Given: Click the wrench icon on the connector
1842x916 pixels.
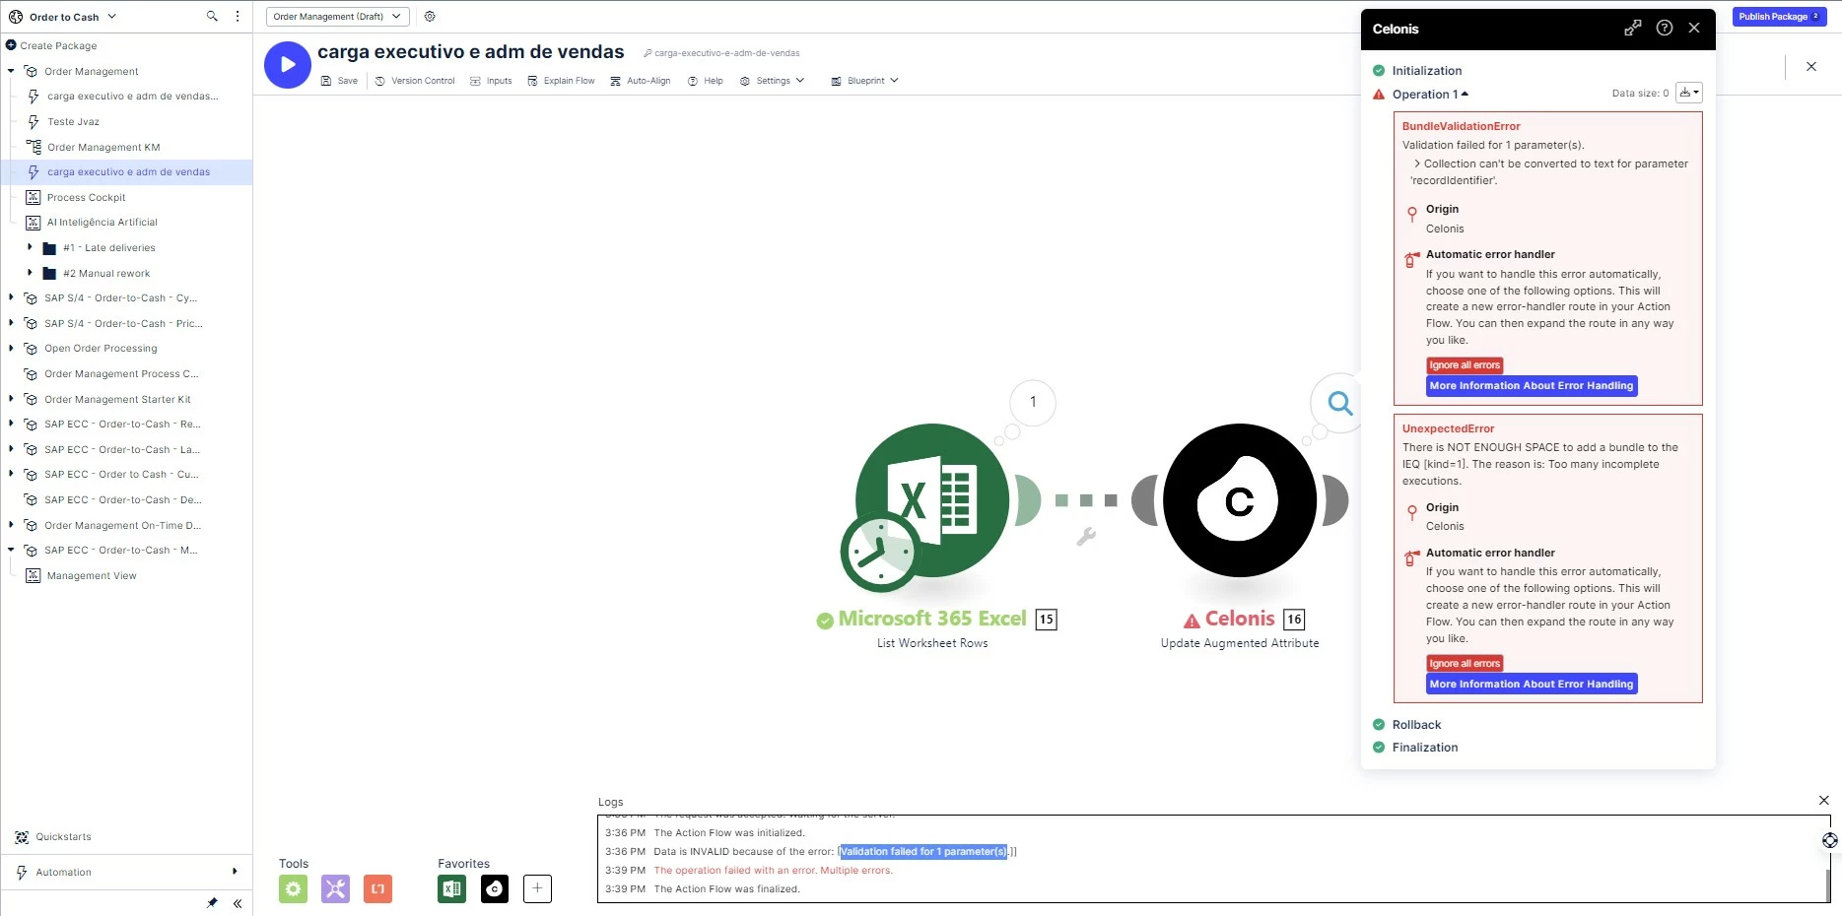Looking at the screenshot, I should point(1086,537).
